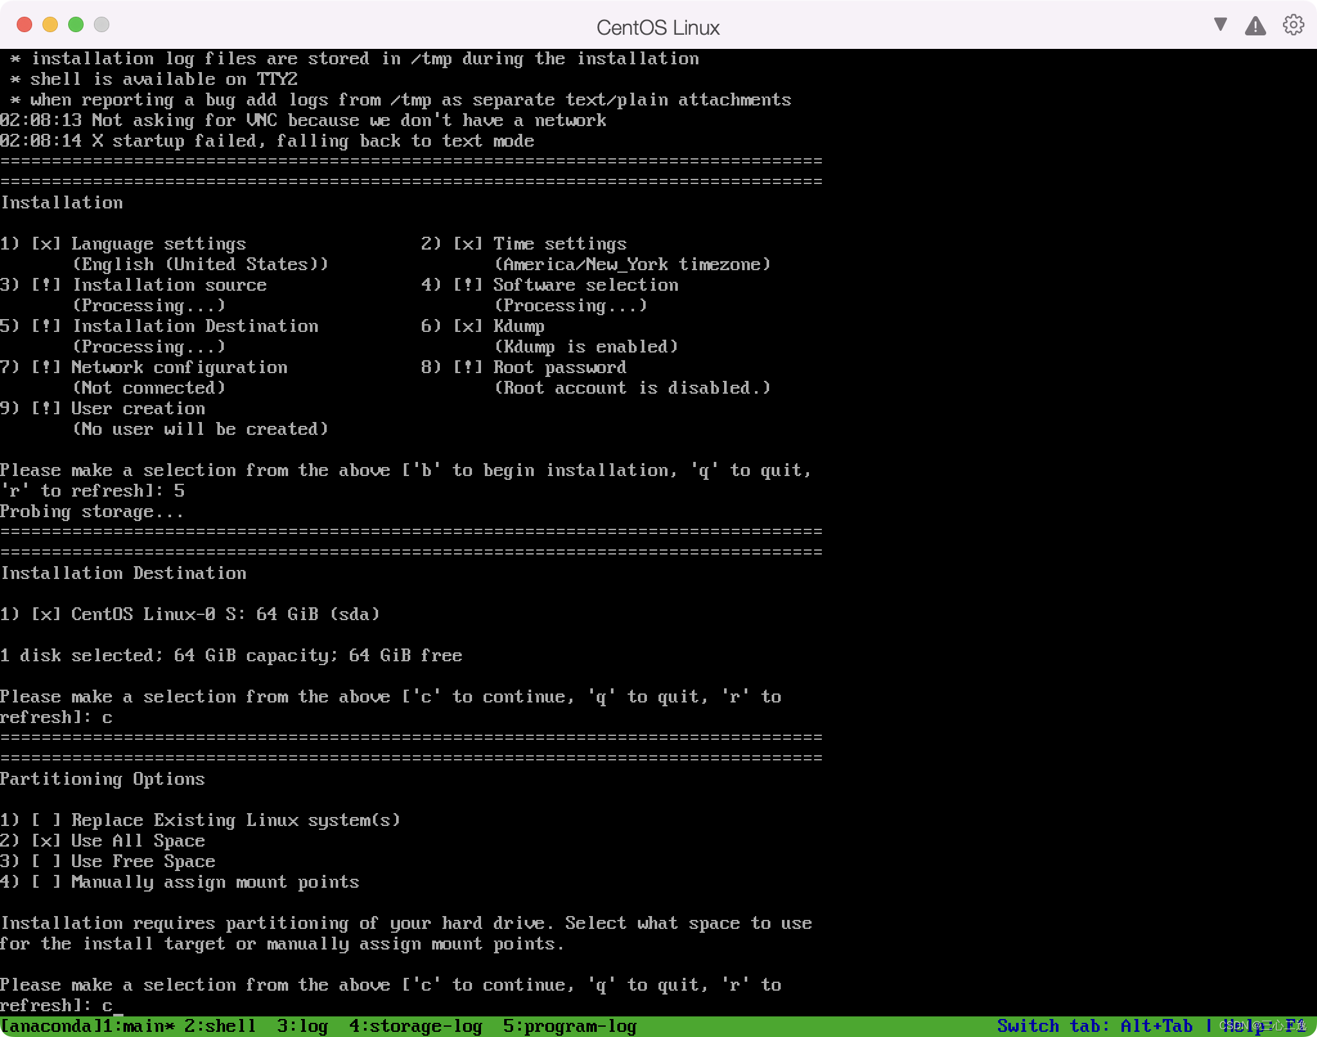Switch to the 4:storage-log tab

[x=415, y=1026]
